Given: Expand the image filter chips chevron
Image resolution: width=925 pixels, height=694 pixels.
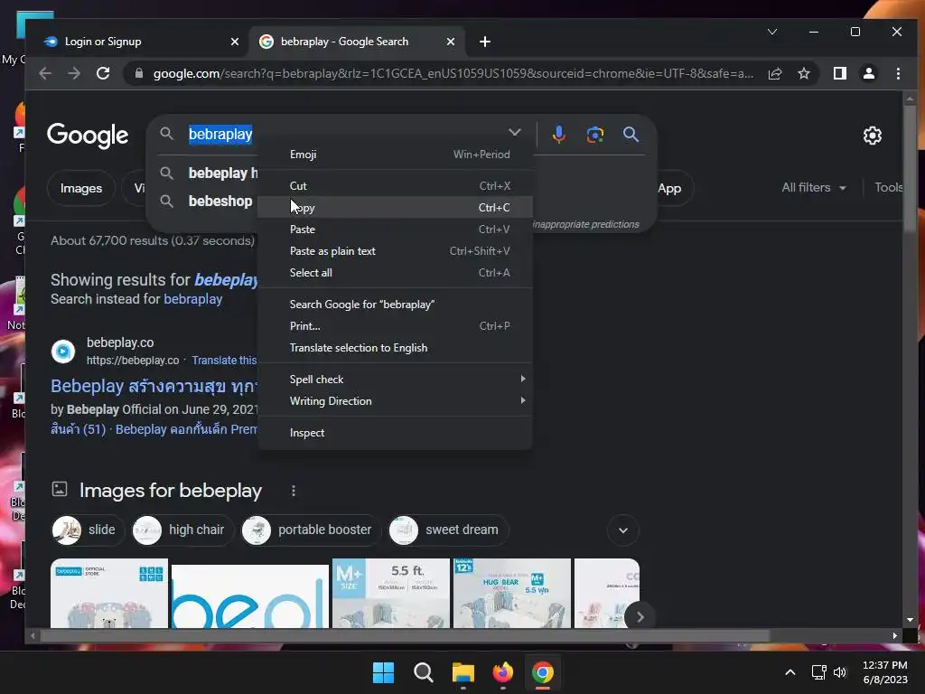Looking at the screenshot, I should 623,530.
